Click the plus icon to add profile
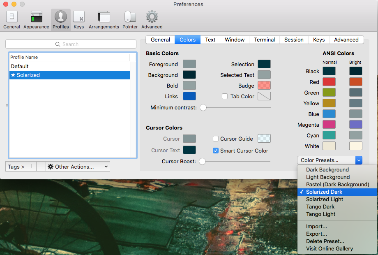378x255 pixels. click(32, 167)
